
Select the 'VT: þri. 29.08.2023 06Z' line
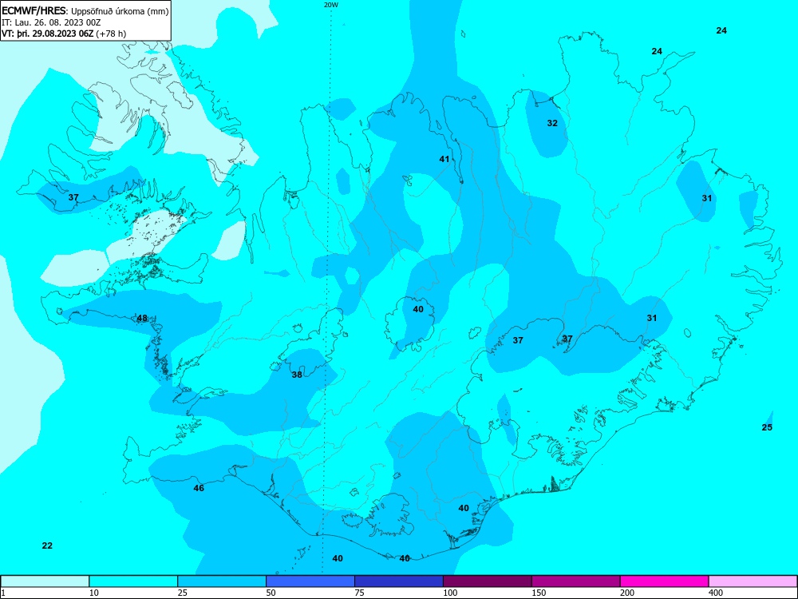[48, 34]
